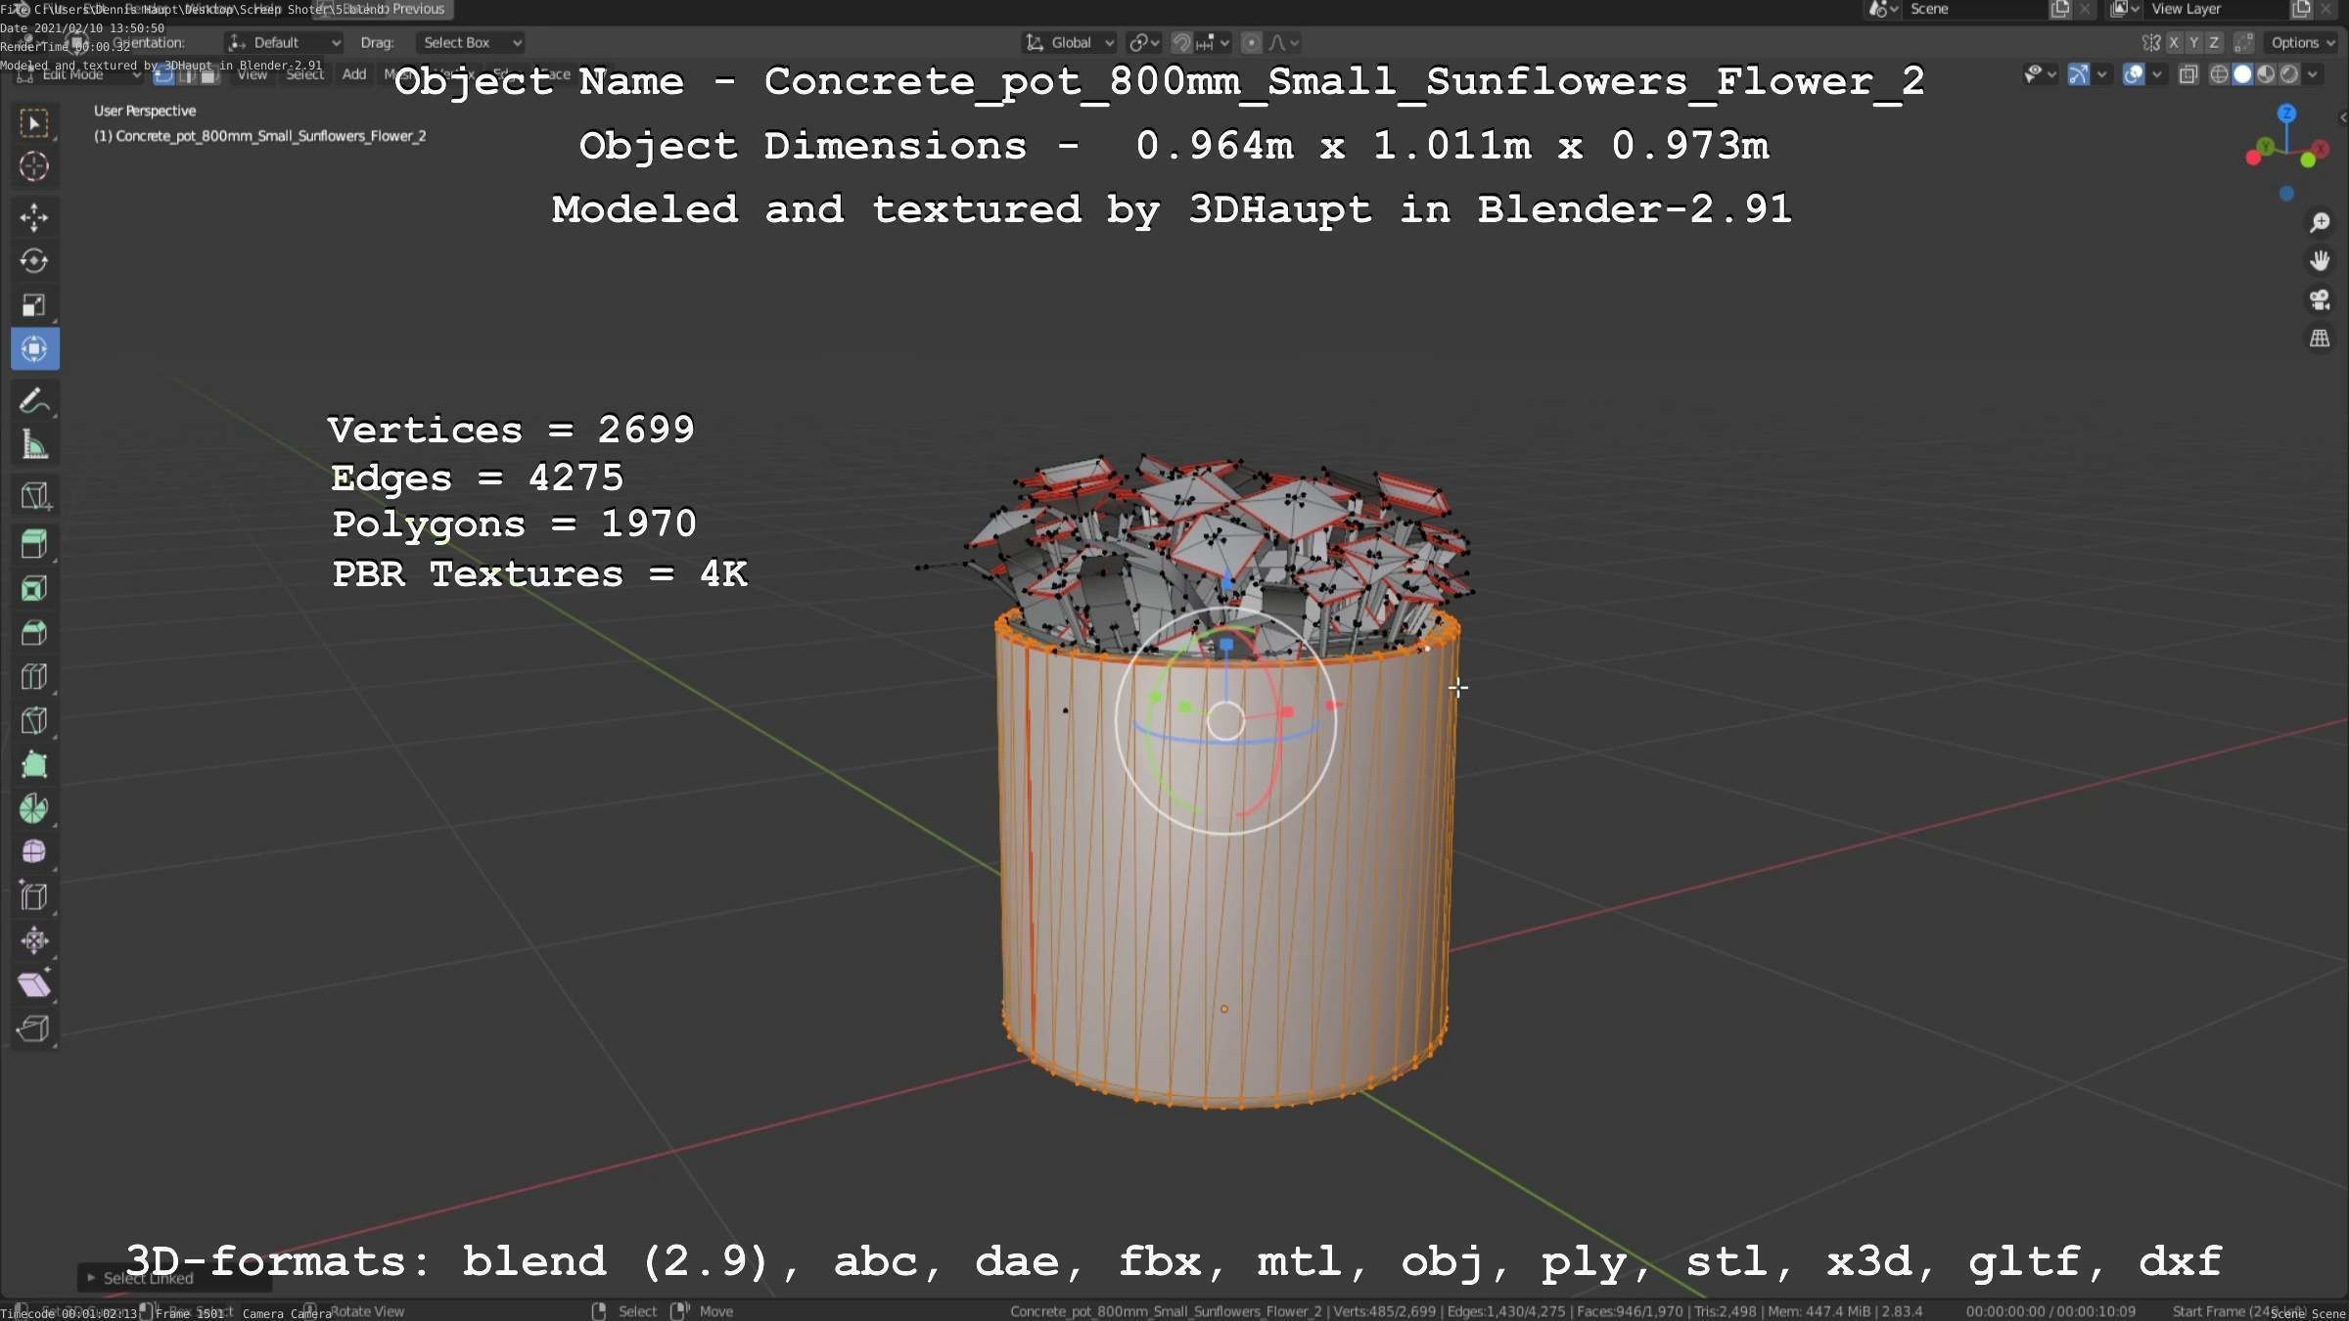Screen dimensions: 2349x1321
Task: Toggle X axis mesh symmetry
Action: pyautogui.click(x=2174, y=43)
